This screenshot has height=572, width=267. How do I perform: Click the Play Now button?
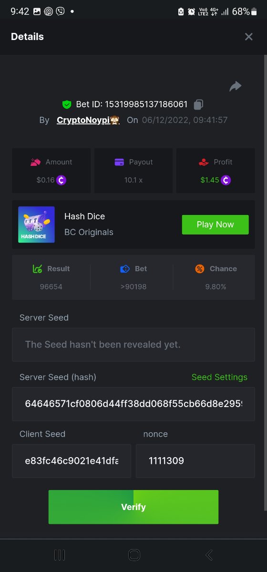click(x=215, y=225)
